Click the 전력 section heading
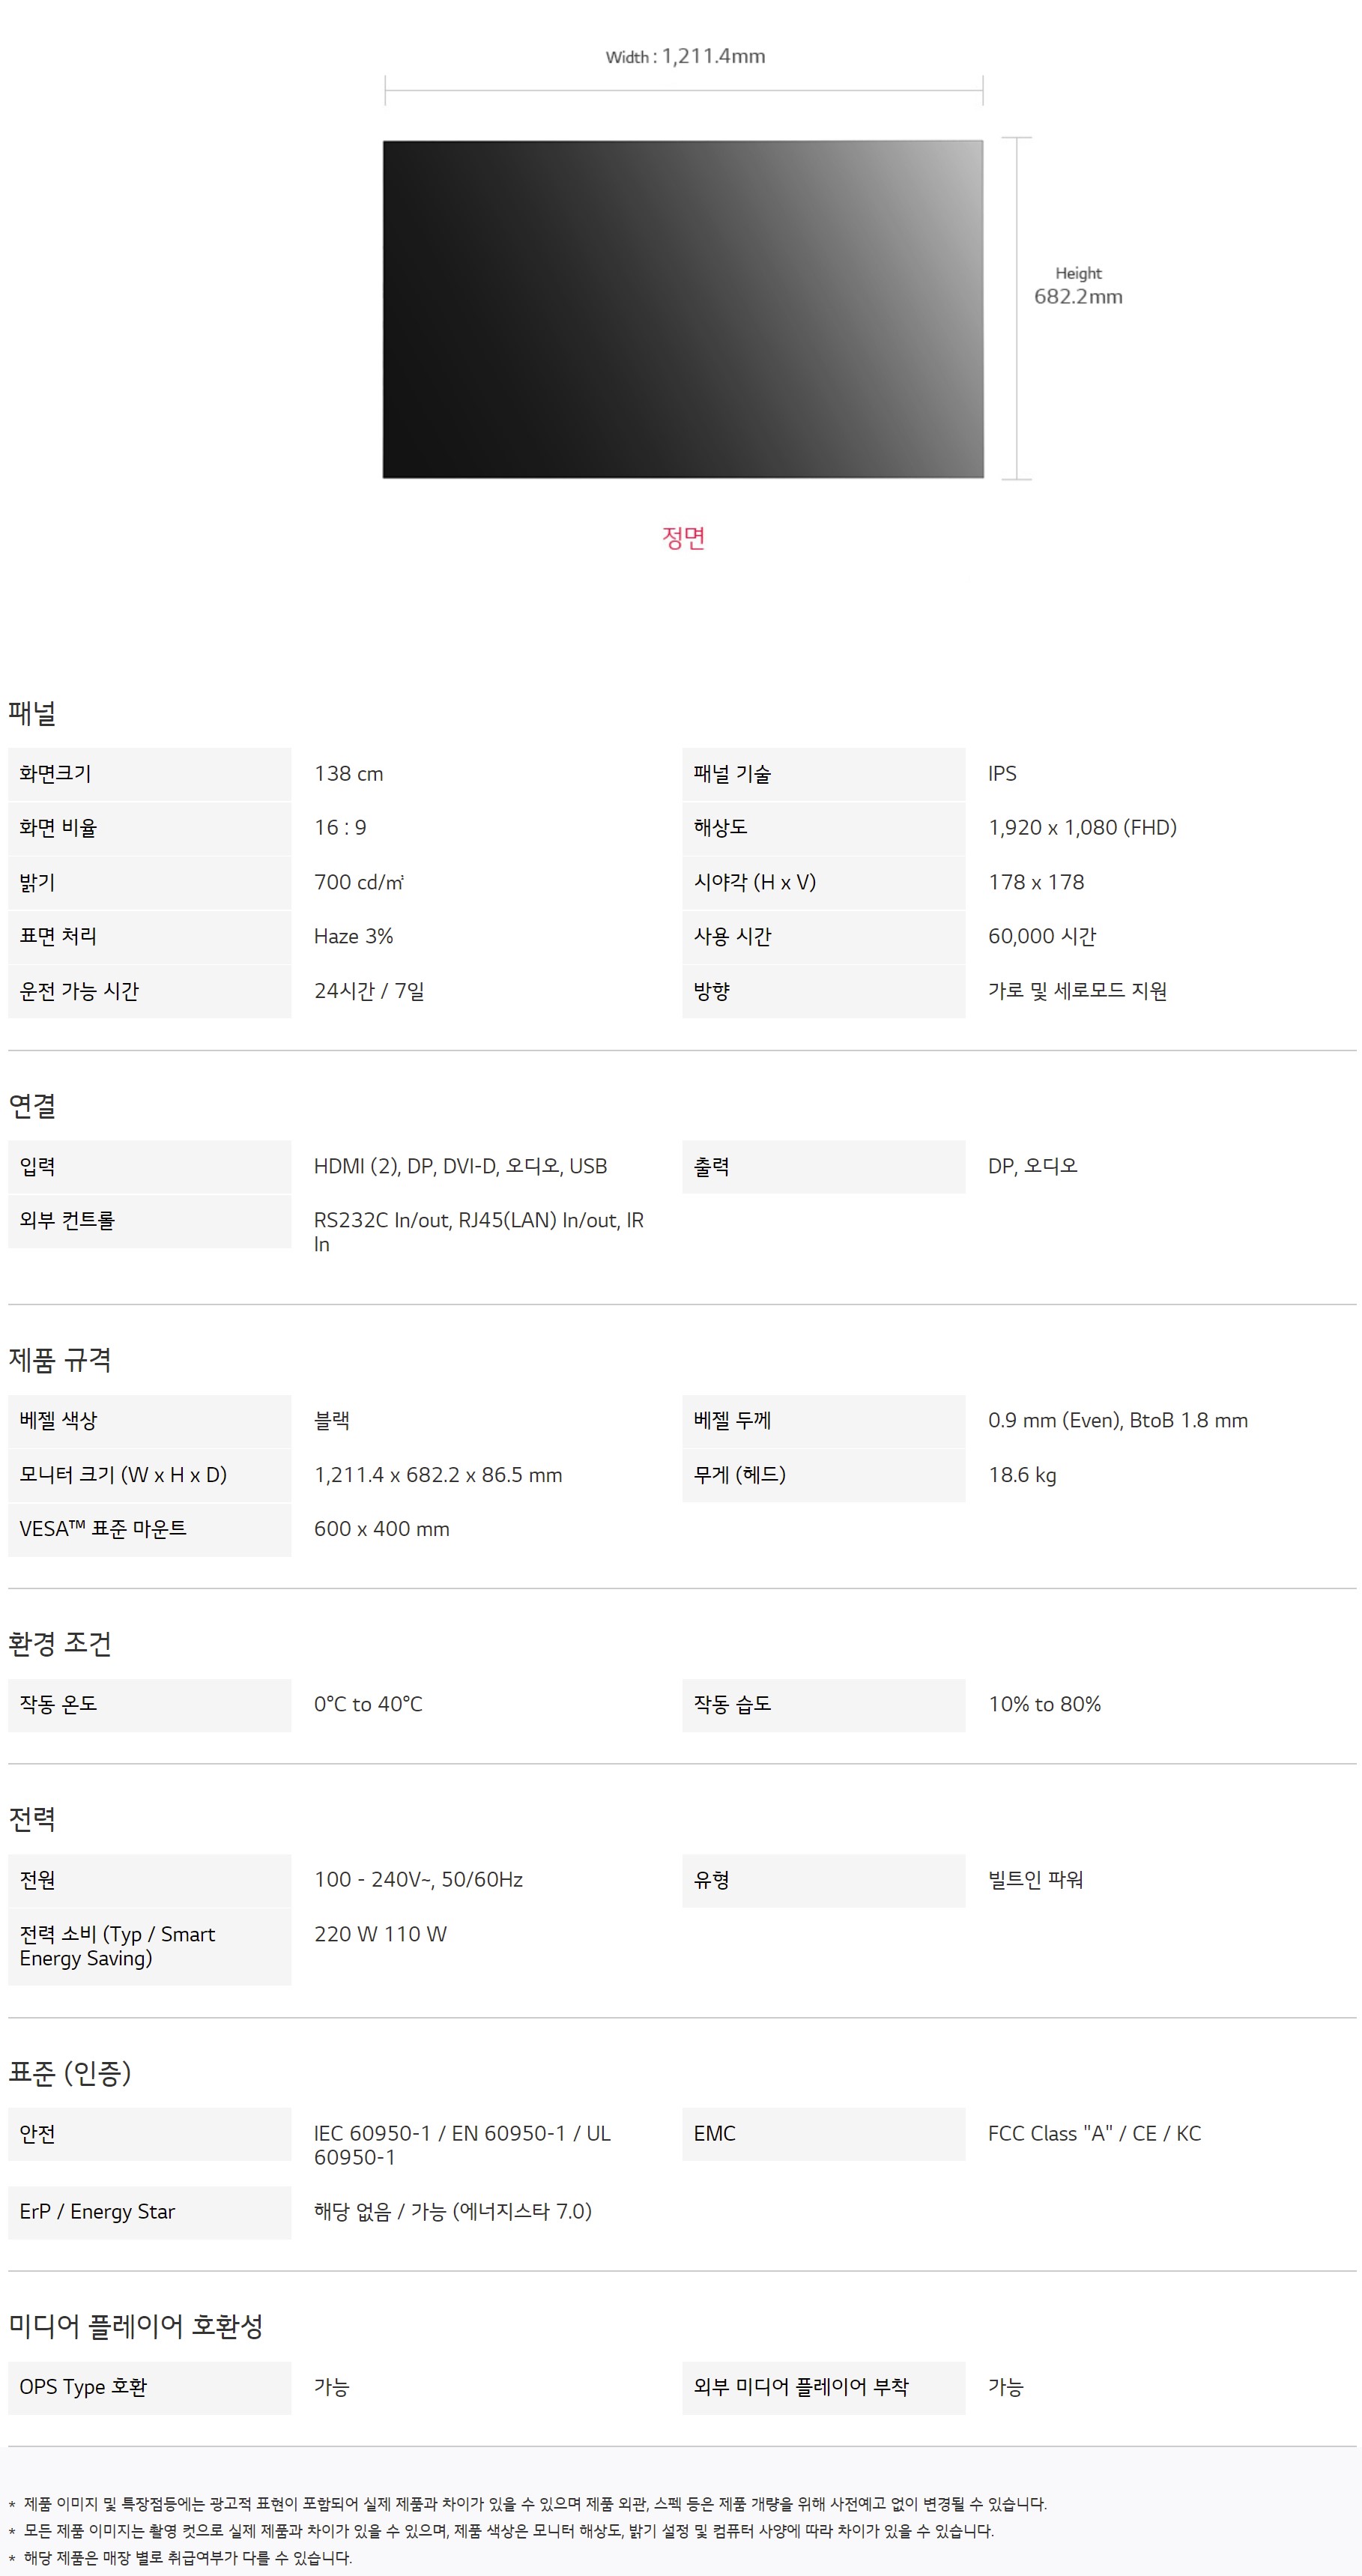This screenshot has height=2576, width=1362. [x=32, y=1819]
